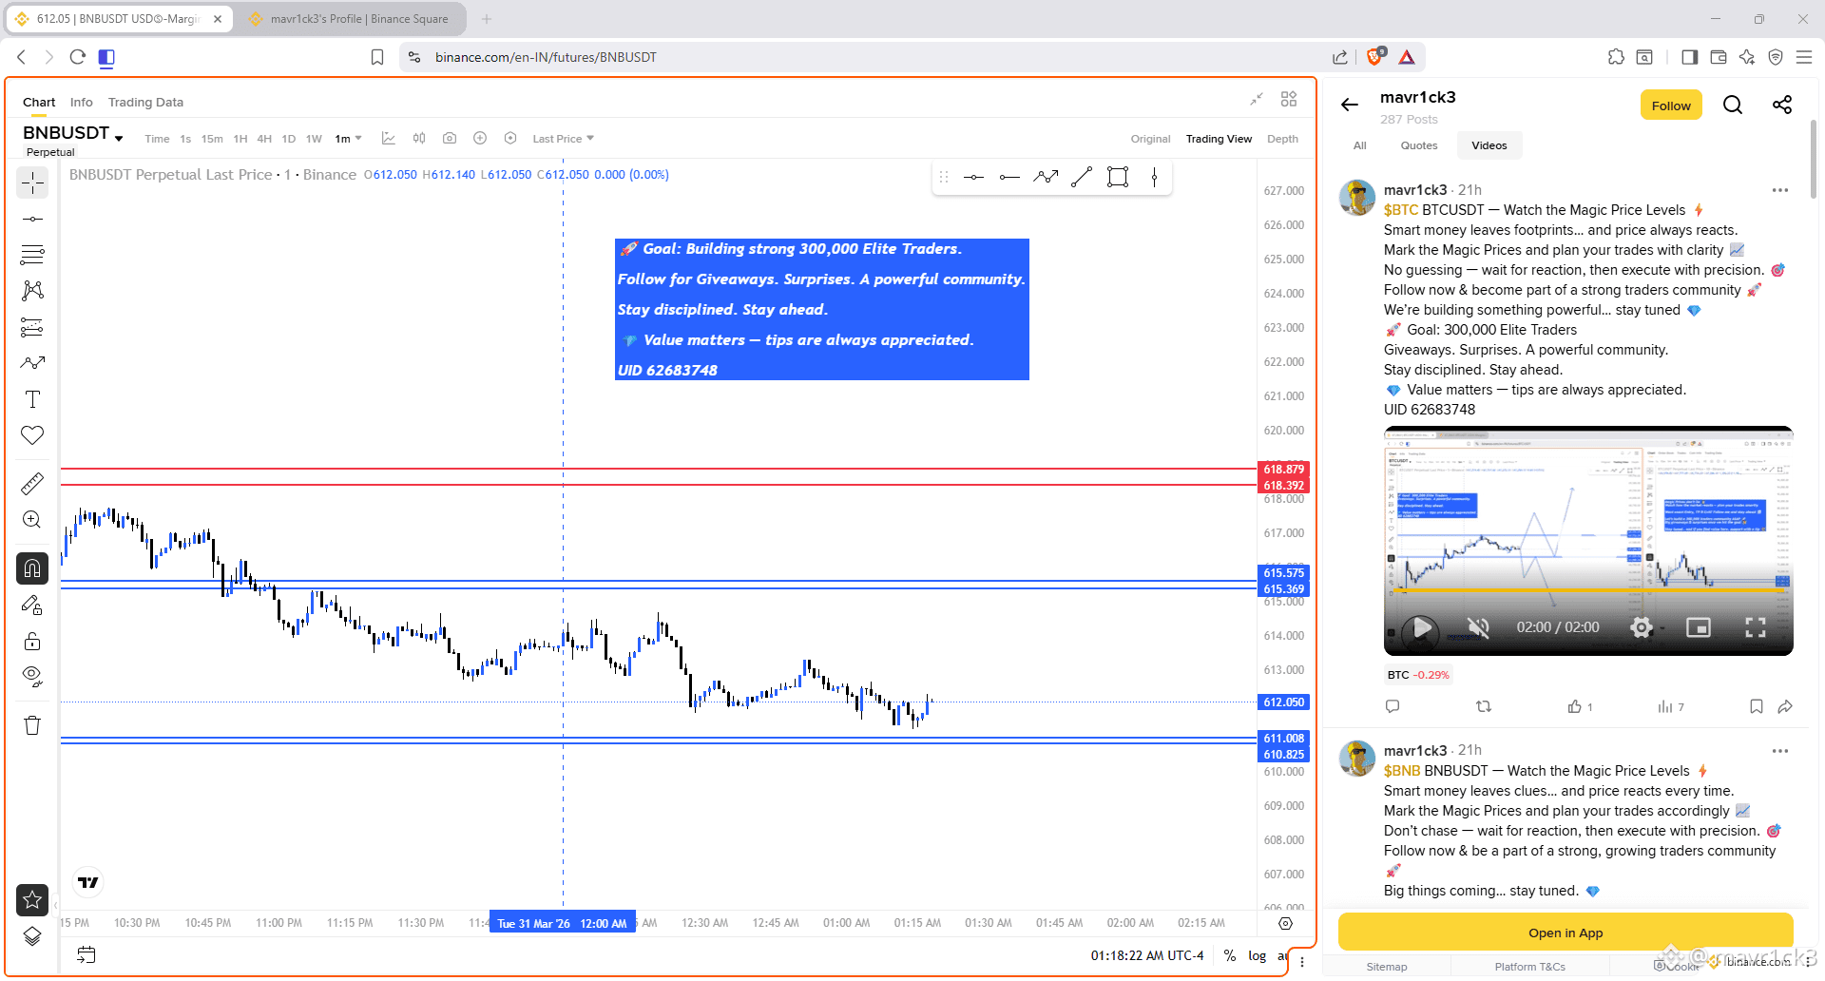Open the $BNB coin link
Image resolution: width=1825 pixels, height=981 pixels.
coord(1402,771)
